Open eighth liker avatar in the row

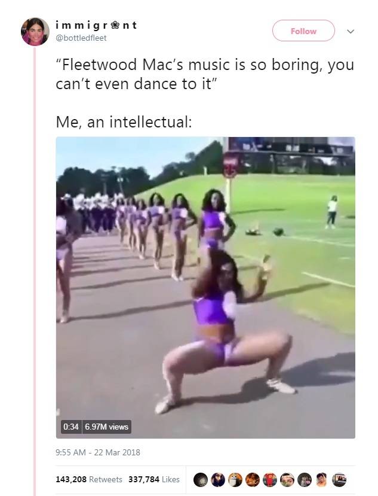322,480
